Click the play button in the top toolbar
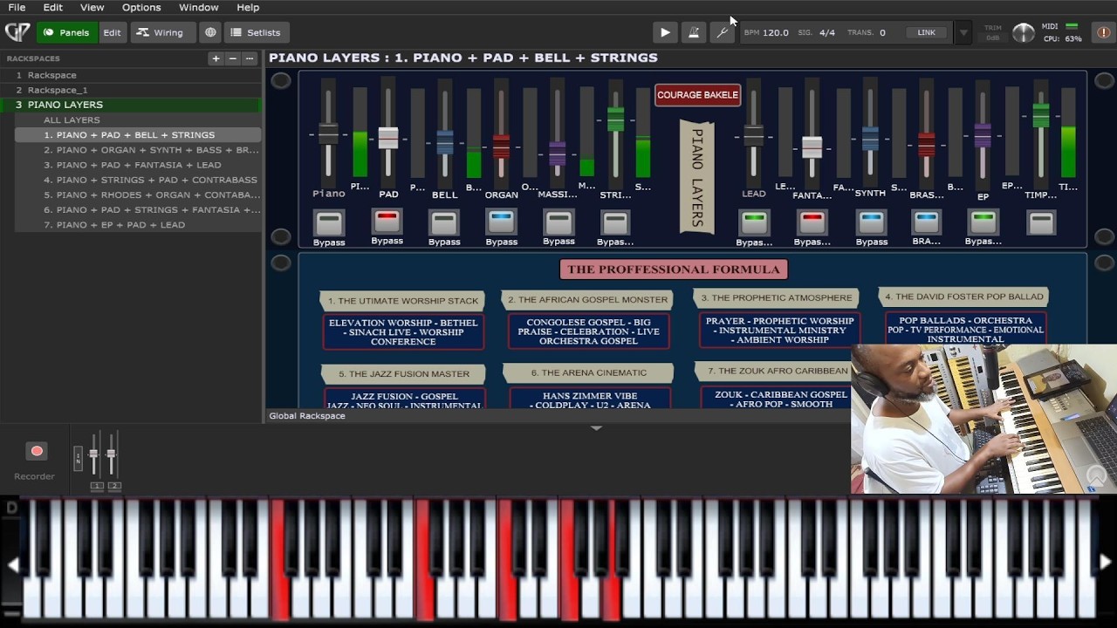 [665, 32]
